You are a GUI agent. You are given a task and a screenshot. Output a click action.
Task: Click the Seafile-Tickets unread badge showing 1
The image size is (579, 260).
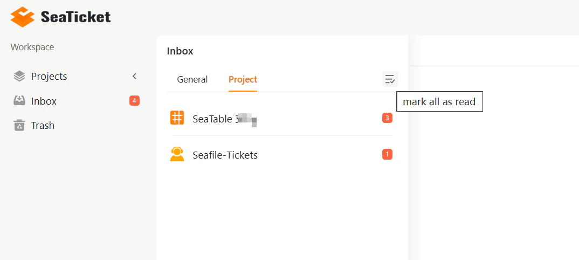click(387, 154)
